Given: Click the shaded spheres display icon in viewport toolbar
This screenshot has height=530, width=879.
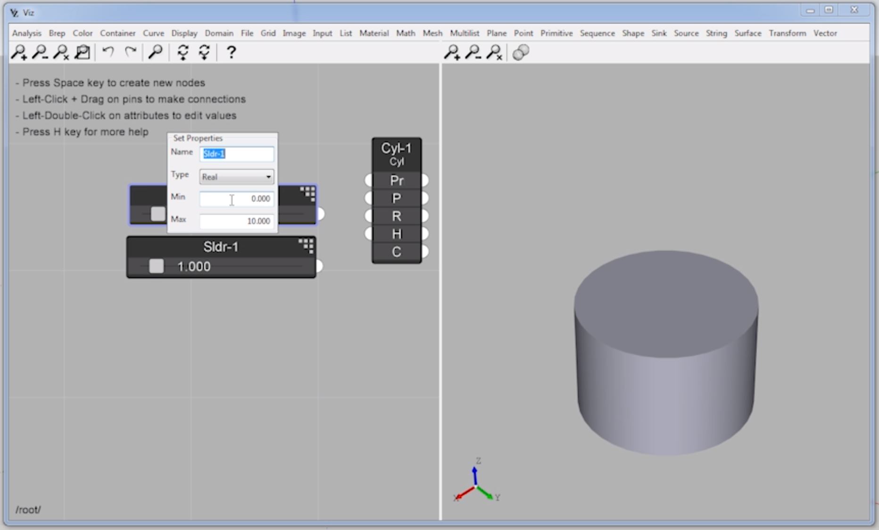Looking at the screenshot, I should 521,52.
